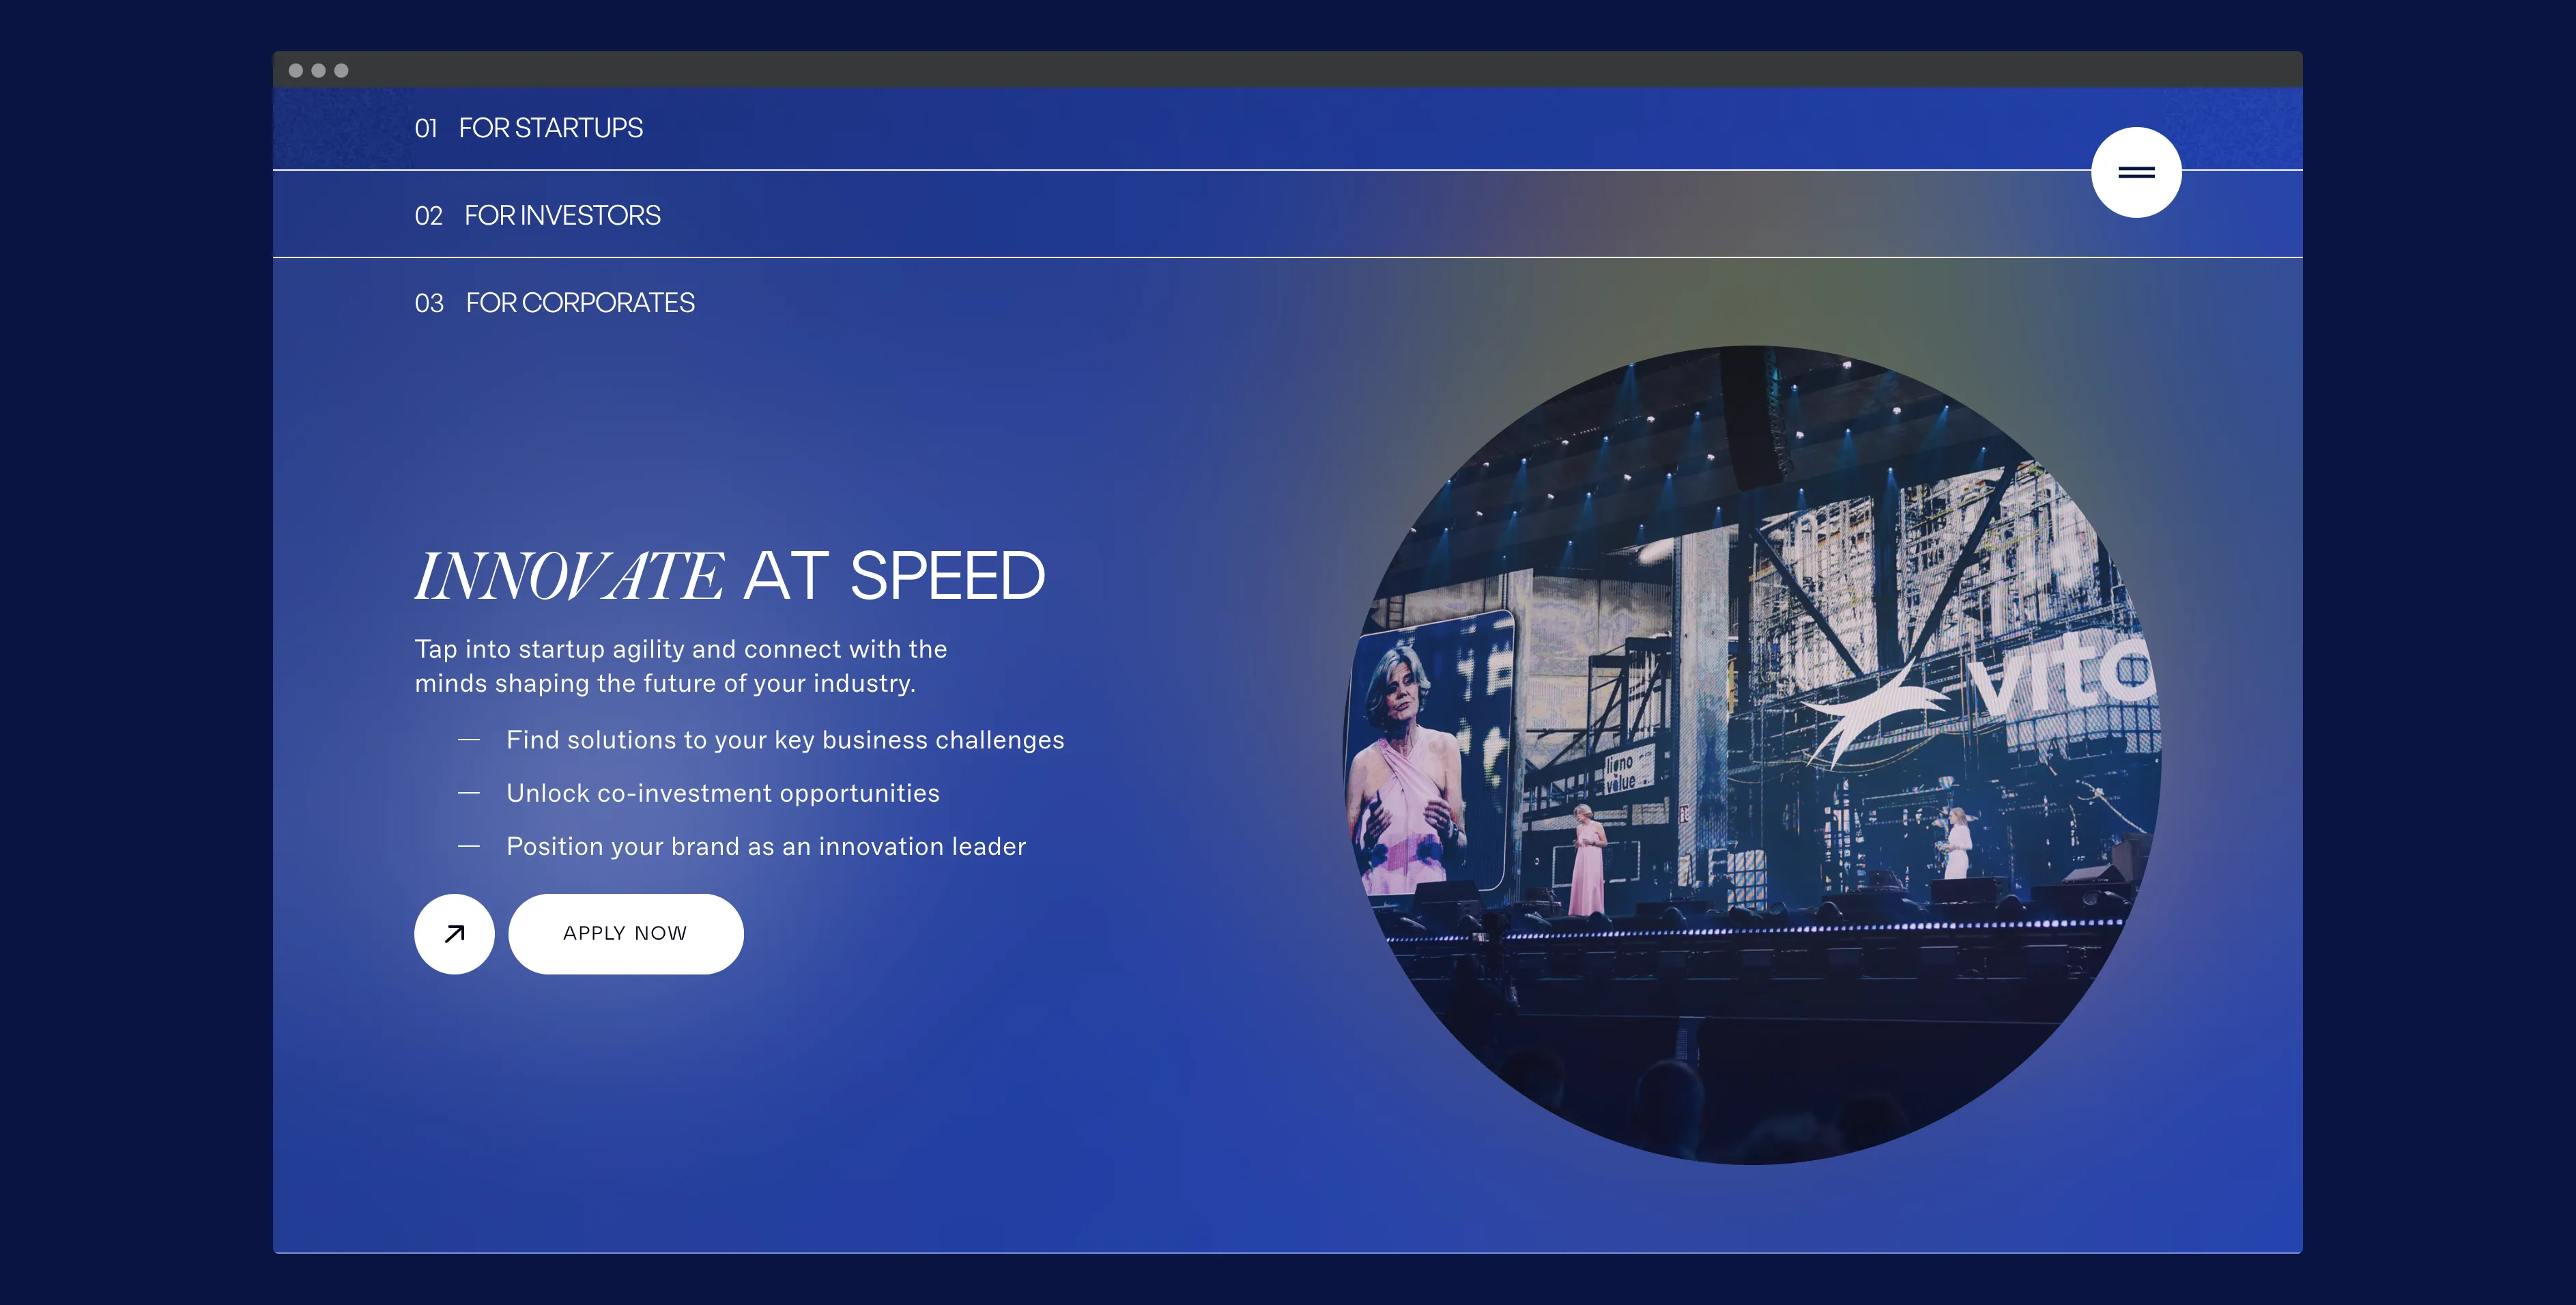Click the 02 section number

(x=428, y=216)
